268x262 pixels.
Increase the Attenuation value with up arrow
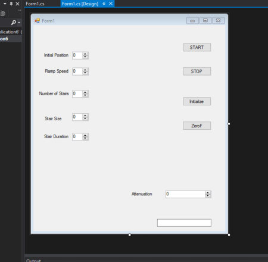click(208, 192)
